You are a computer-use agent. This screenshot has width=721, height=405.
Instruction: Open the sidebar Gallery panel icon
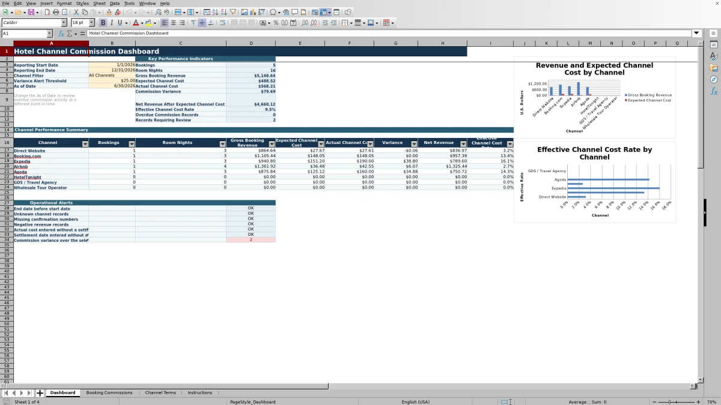[x=714, y=68]
